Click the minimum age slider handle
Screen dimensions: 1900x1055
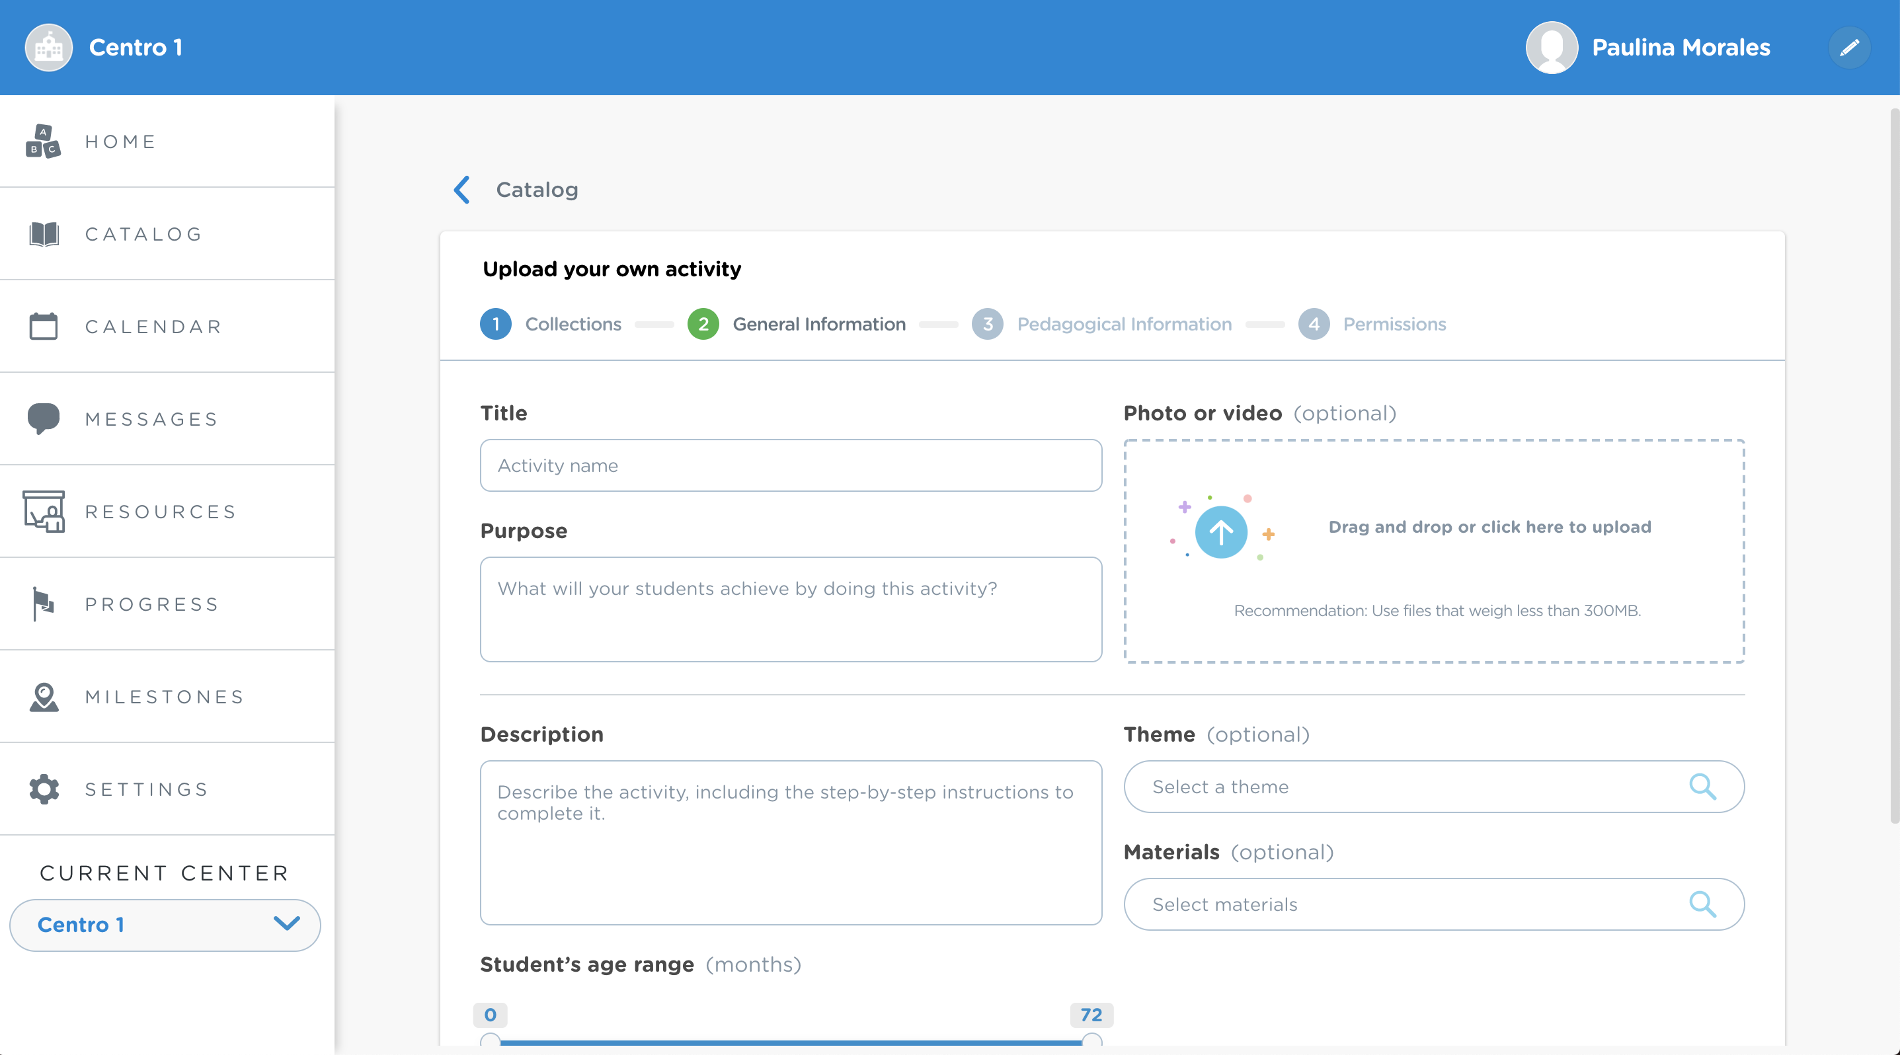(x=491, y=1041)
